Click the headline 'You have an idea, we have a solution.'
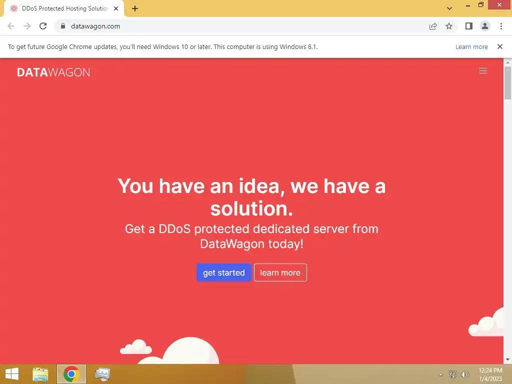Viewport: 512px width, 384px height. click(251, 197)
